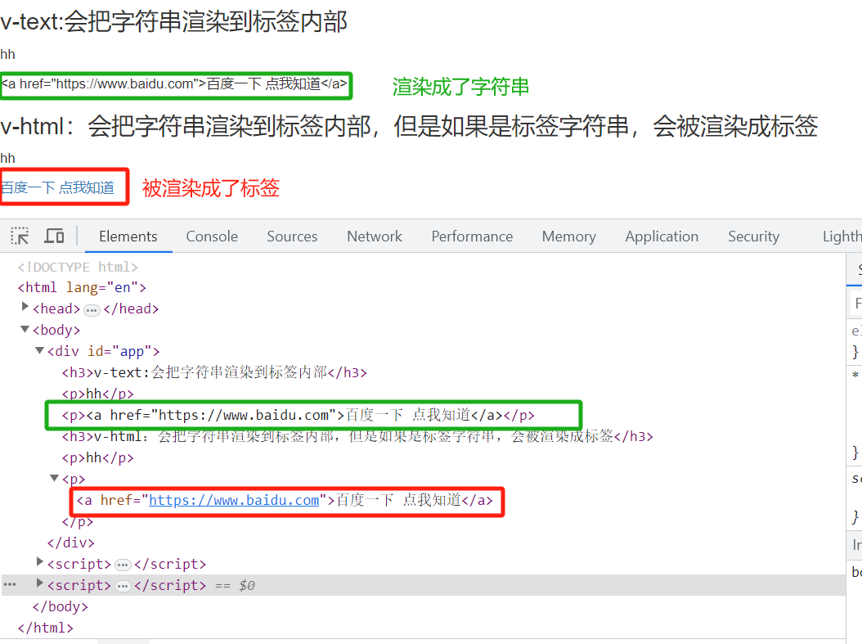Click the rendered 百度一下 点我知道 link
862x644 pixels.
tap(58, 188)
